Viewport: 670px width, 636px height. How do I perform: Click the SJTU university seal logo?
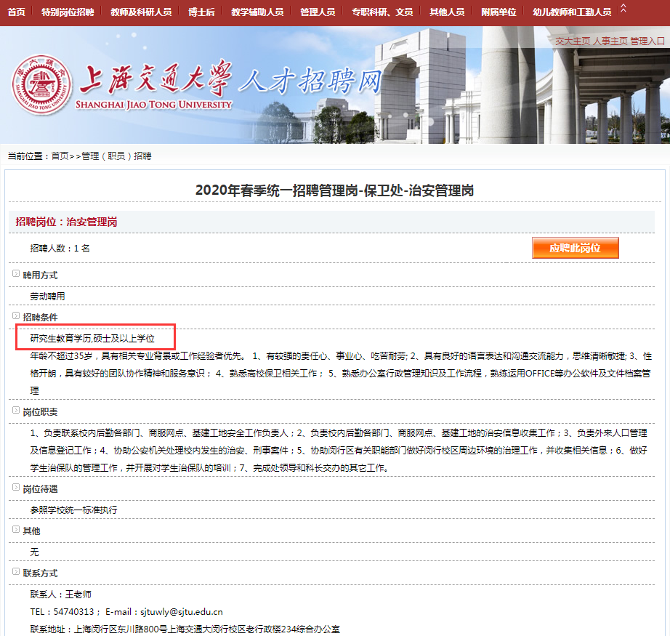tap(41, 84)
